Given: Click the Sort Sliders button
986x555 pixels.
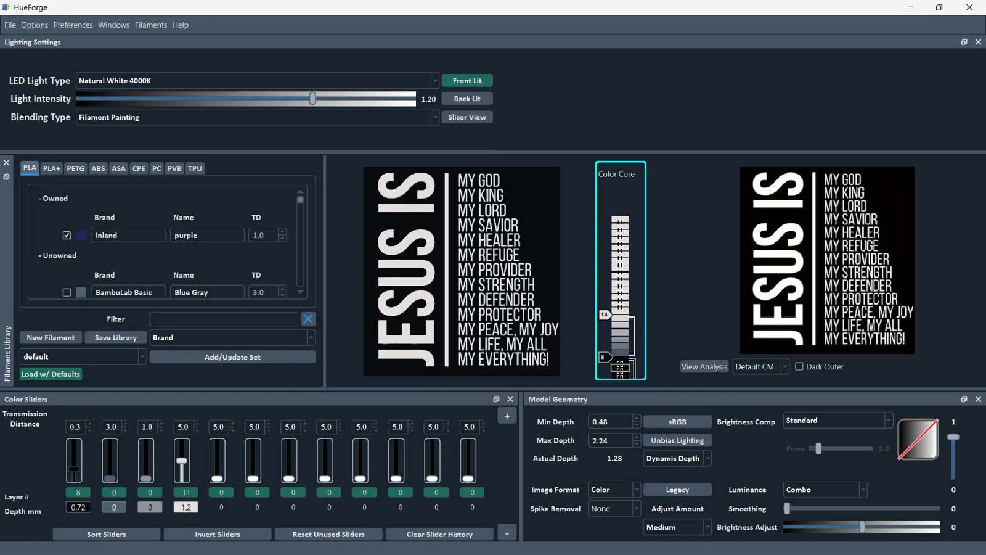Looking at the screenshot, I should tap(106, 535).
